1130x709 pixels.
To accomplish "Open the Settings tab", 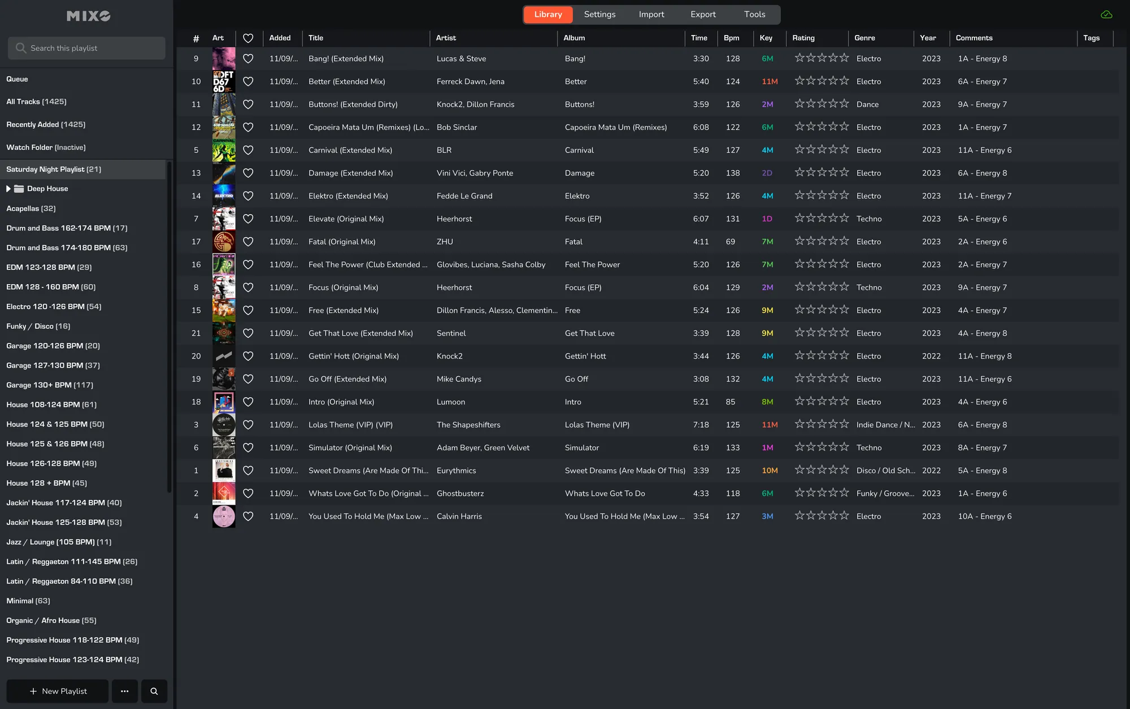I will pyautogui.click(x=599, y=15).
